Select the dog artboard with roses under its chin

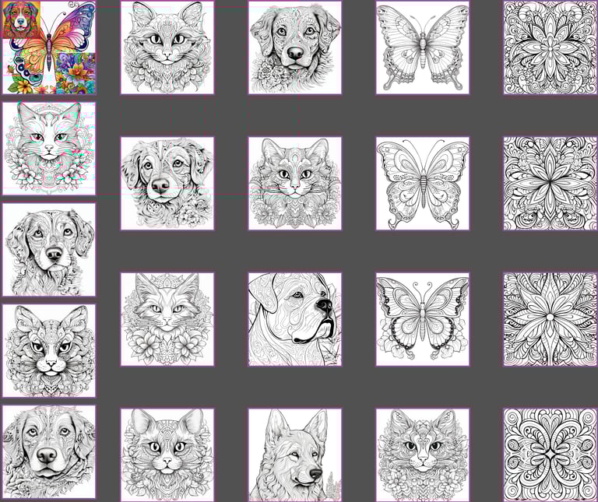pos(295,47)
